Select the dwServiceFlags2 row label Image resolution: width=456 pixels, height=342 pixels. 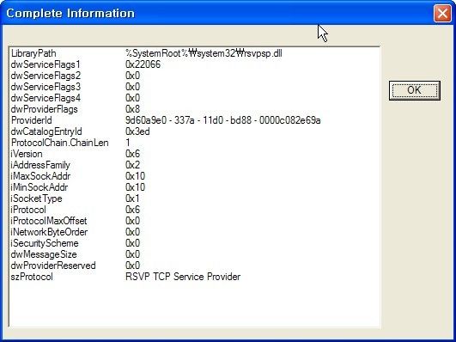46,76
